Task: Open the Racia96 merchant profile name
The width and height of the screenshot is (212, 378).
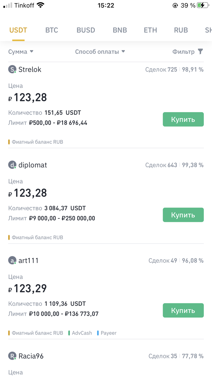Action: point(31,356)
